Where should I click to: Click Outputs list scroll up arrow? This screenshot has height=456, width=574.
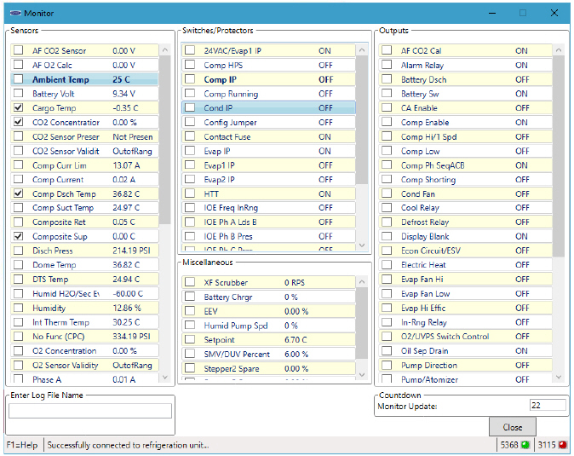[559, 49]
